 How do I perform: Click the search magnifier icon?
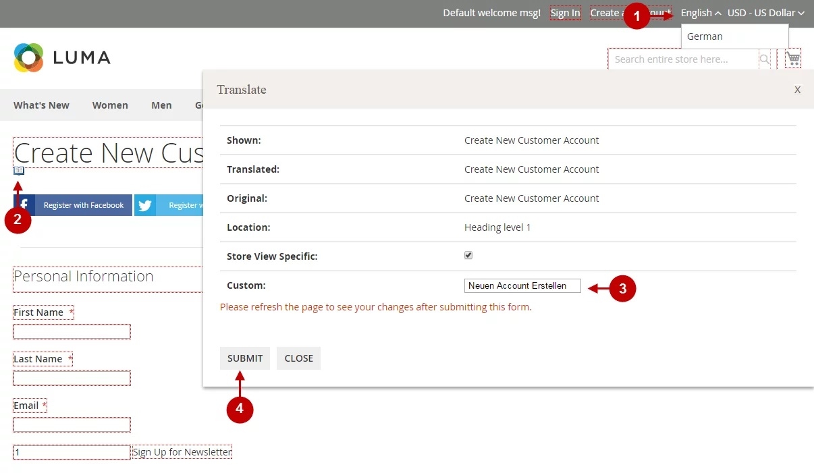(765, 59)
